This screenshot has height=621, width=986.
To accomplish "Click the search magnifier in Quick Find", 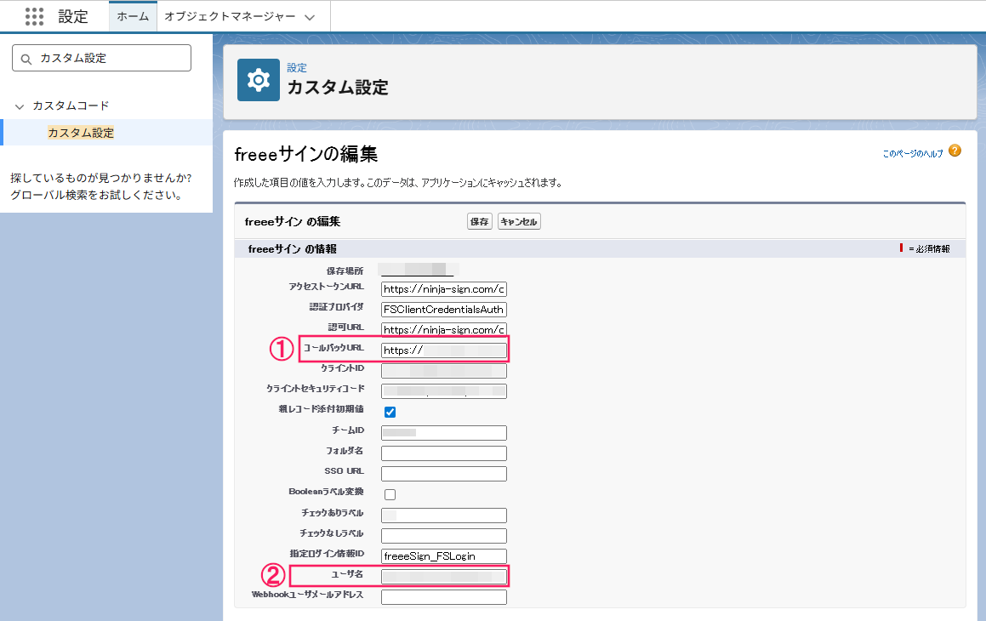I will click(26, 59).
